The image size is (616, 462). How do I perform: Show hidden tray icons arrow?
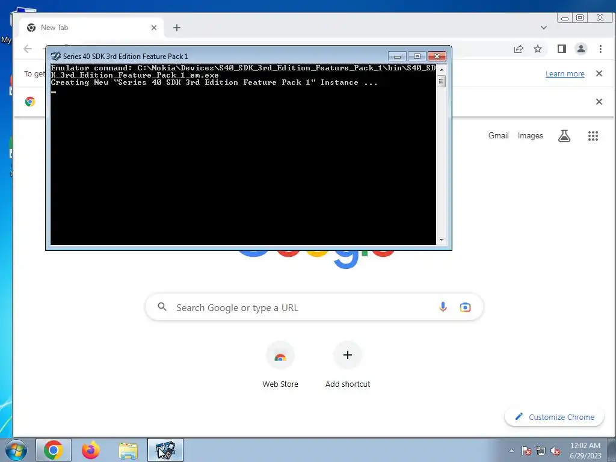point(511,451)
